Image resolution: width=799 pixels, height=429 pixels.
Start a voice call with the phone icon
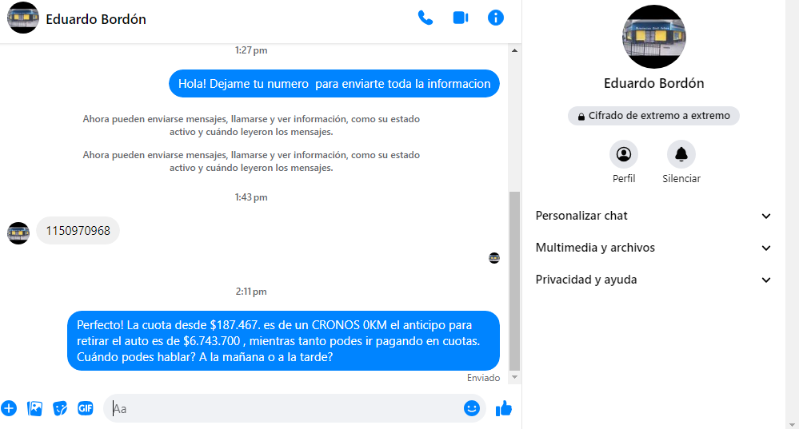(x=425, y=18)
